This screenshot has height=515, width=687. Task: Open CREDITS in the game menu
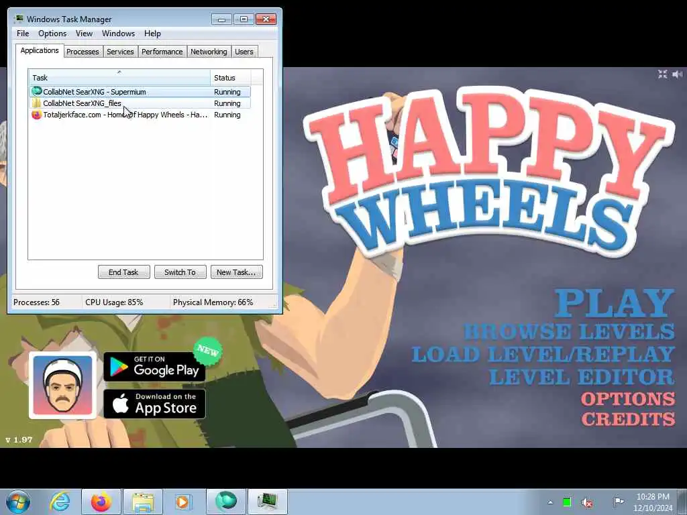628,419
